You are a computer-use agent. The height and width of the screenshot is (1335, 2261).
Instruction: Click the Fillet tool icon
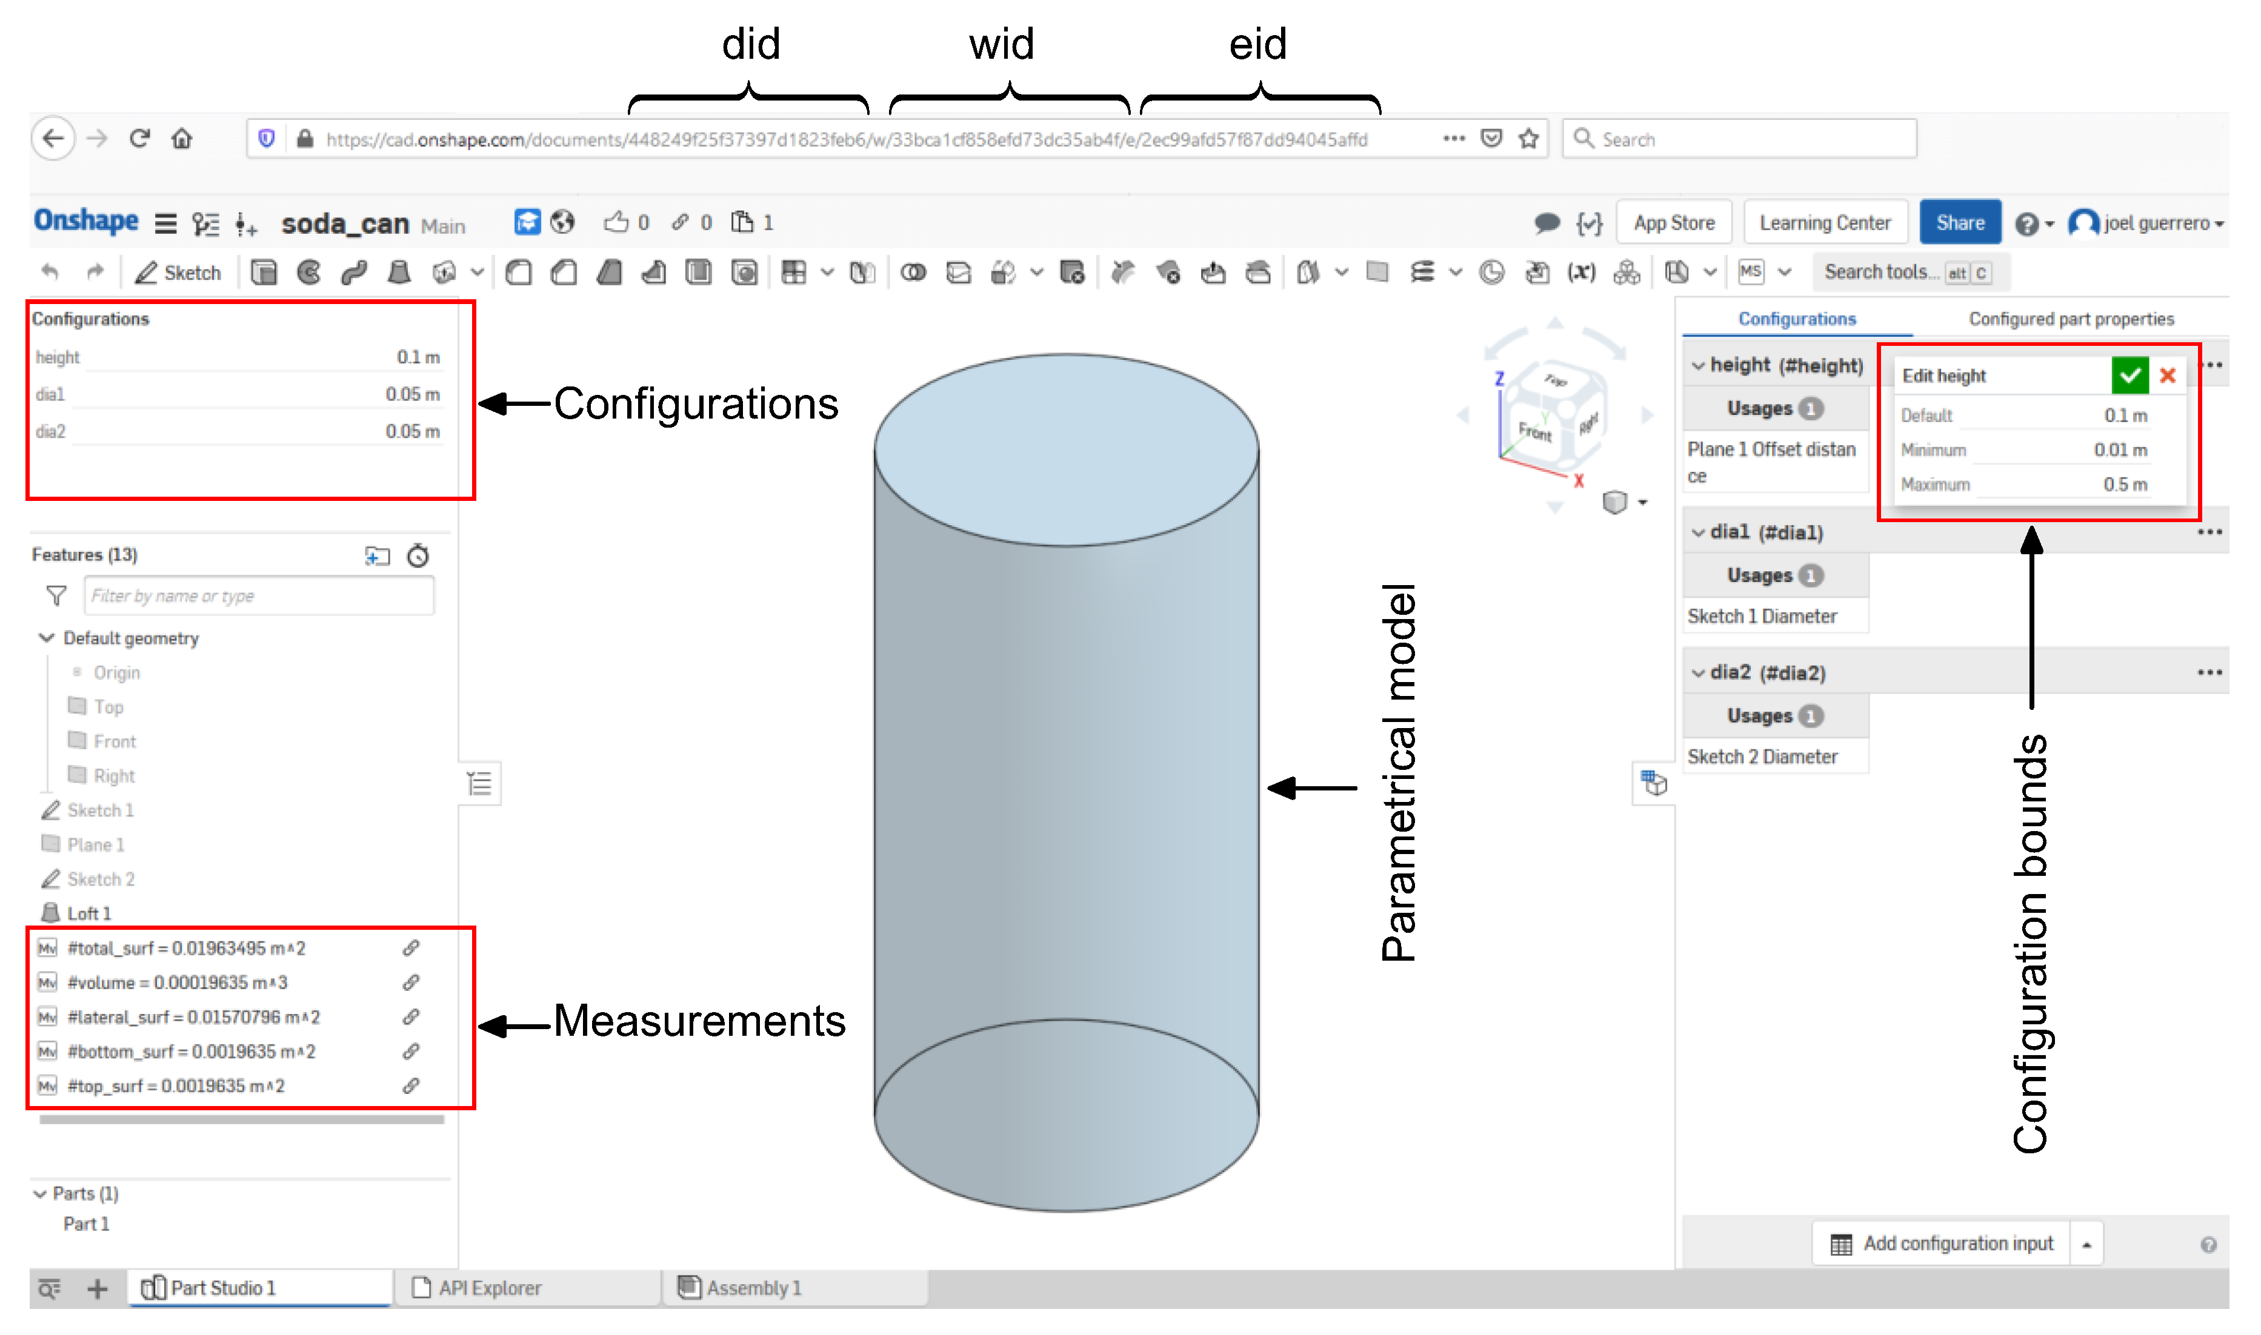click(x=519, y=273)
